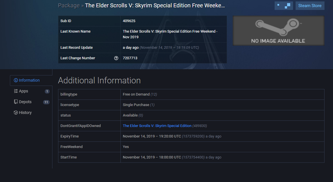Click the StartTime row label

click(69, 157)
